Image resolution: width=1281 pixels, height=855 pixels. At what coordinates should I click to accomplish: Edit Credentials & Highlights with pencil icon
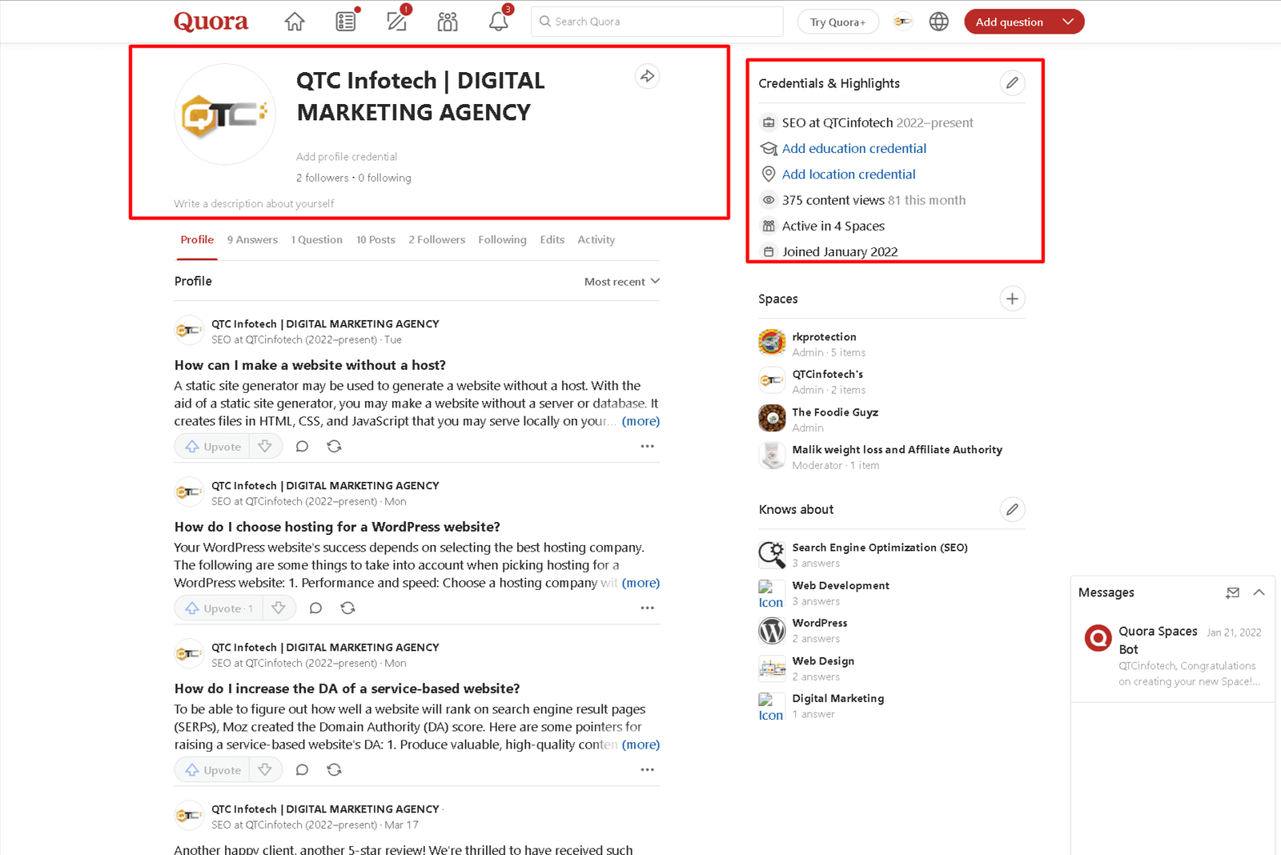(x=1012, y=82)
